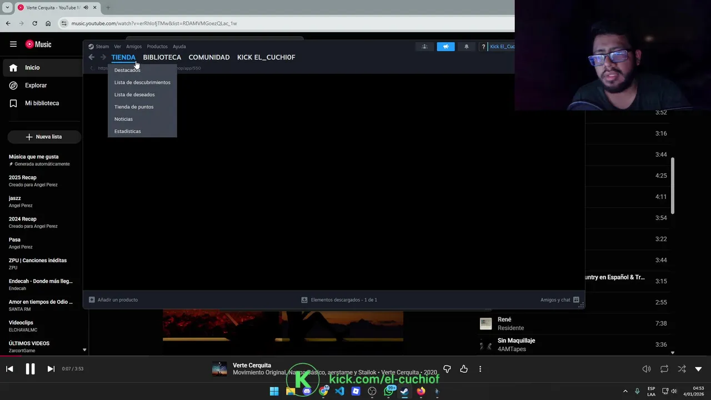Open Windows Start menu
This screenshot has width=711, height=400.
click(274, 391)
